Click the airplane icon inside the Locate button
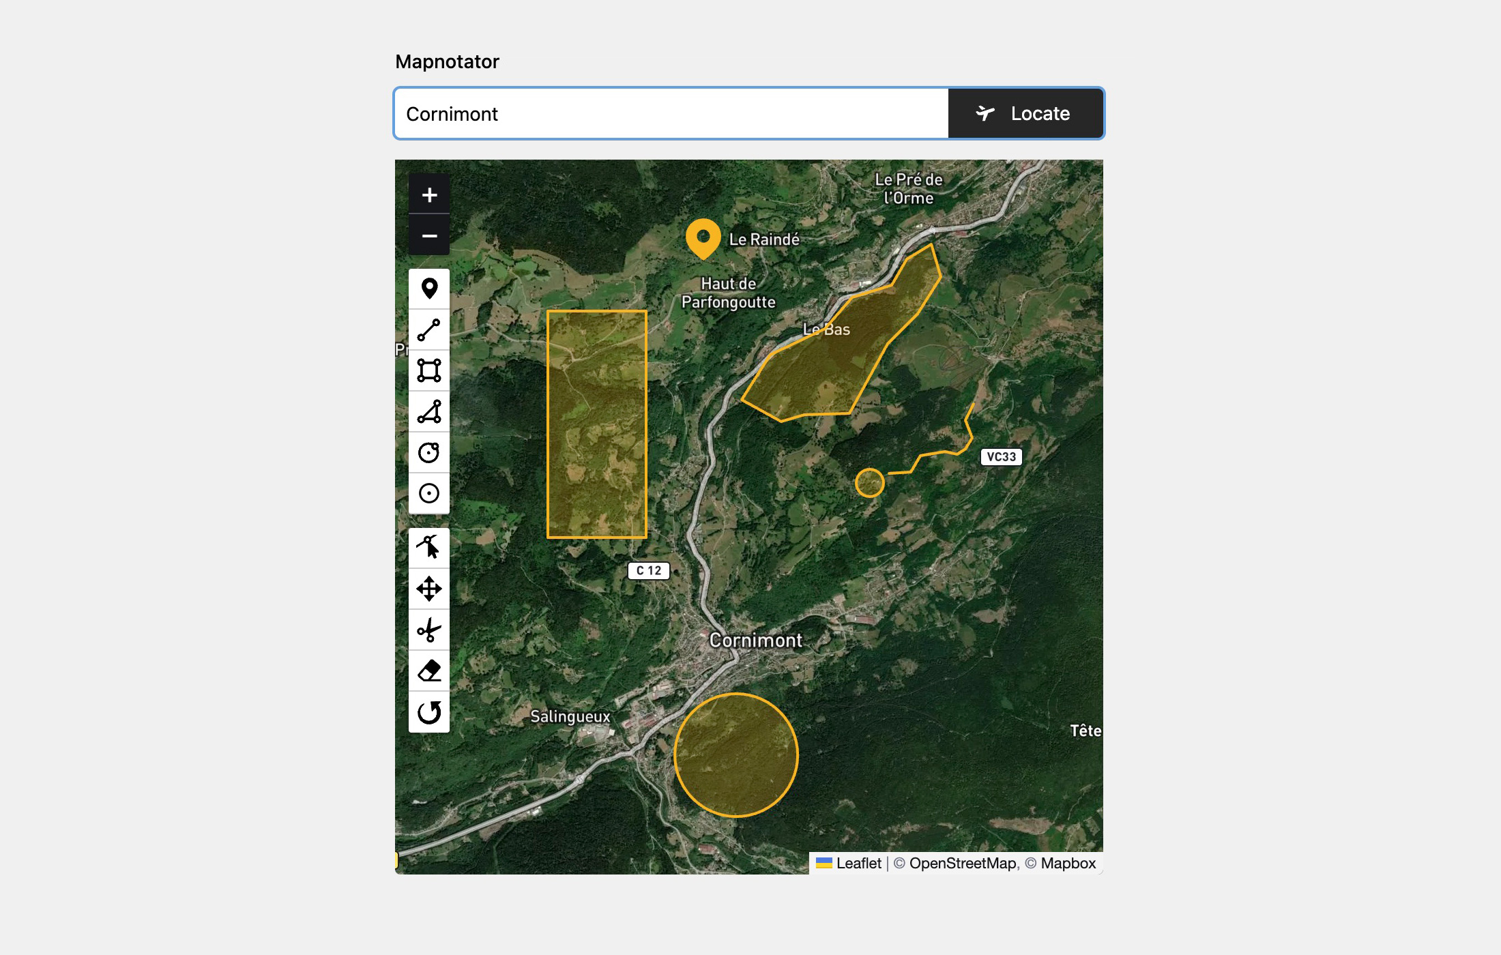The image size is (1501, 955). 985,113
